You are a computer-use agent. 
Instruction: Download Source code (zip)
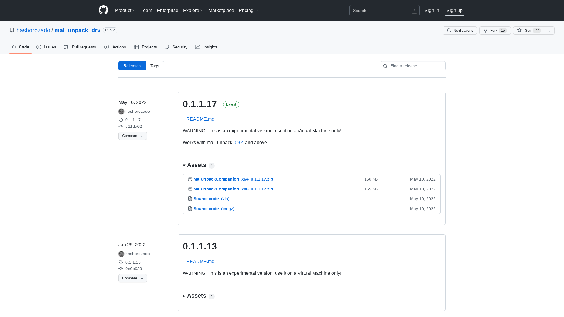coord(211,199)
